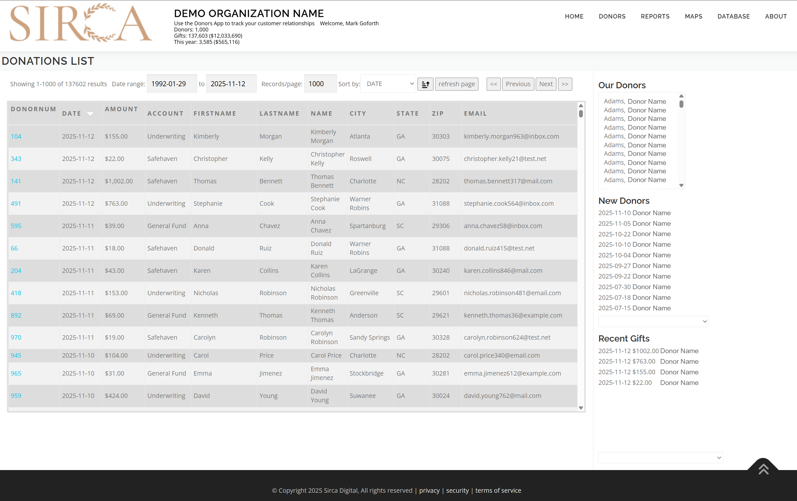The height and width of the screenshot is (501, 797).
Task: Click the Next page button
Action: coord(546,84)
